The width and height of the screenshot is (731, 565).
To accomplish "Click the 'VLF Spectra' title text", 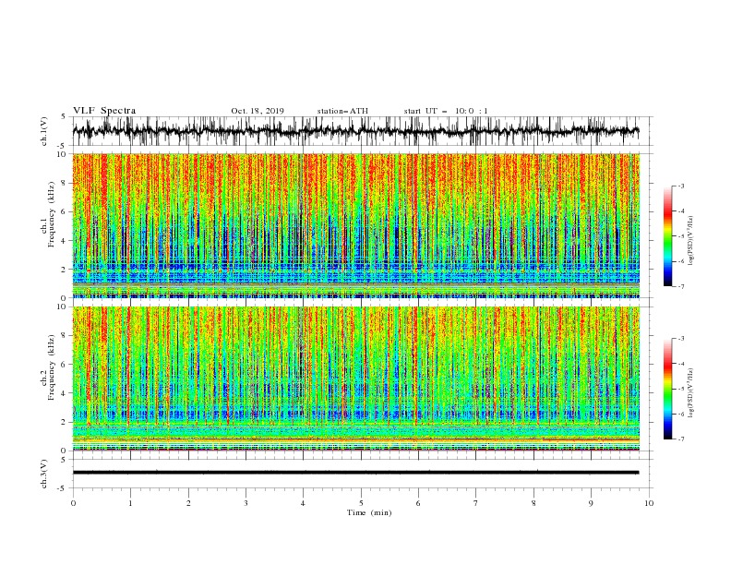I will pos(104,111).
